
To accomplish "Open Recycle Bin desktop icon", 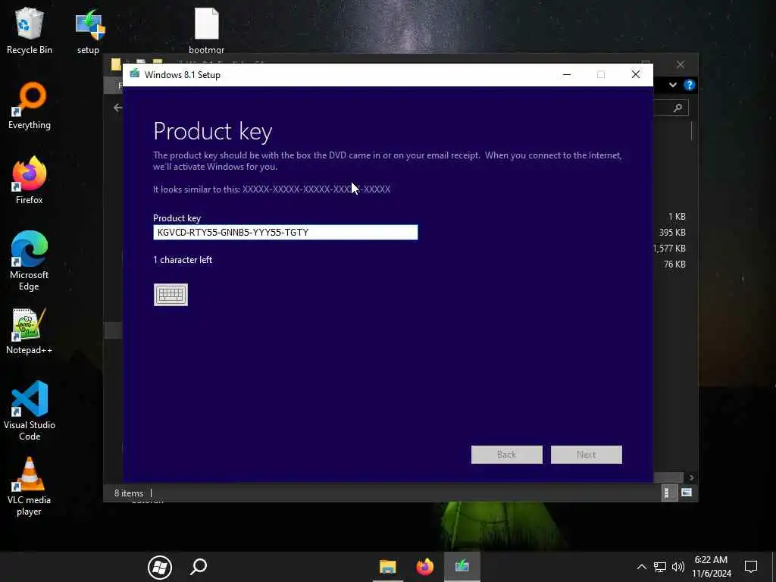I will click(30, 30).
